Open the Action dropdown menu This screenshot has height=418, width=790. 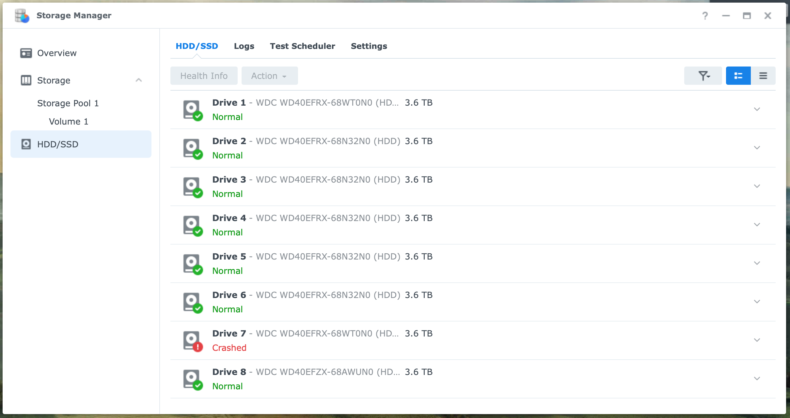click(x=268, y=76)
